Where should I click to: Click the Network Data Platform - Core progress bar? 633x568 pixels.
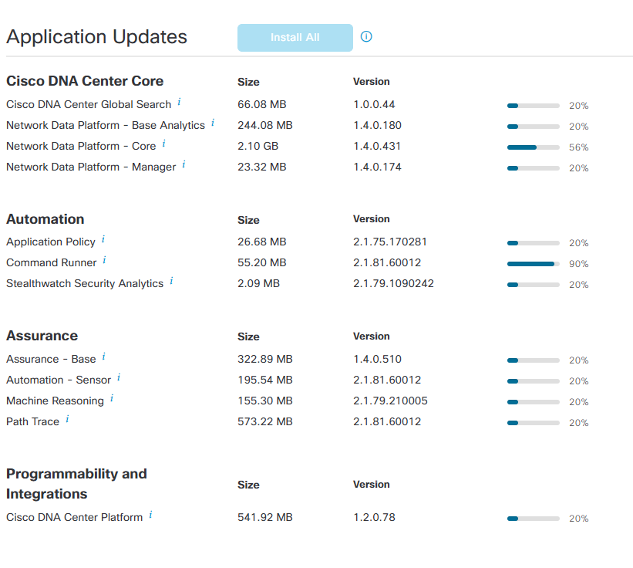[534, 147]
